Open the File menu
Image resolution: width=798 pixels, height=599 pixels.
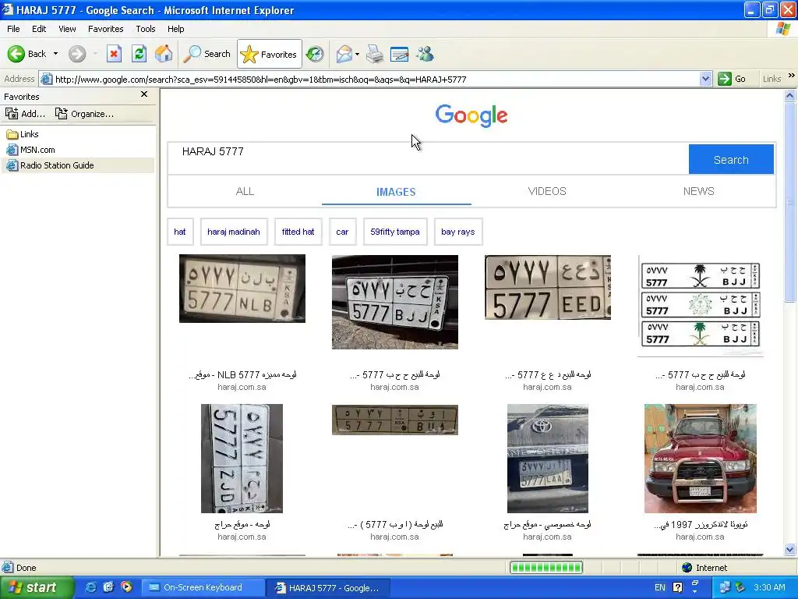14,29
